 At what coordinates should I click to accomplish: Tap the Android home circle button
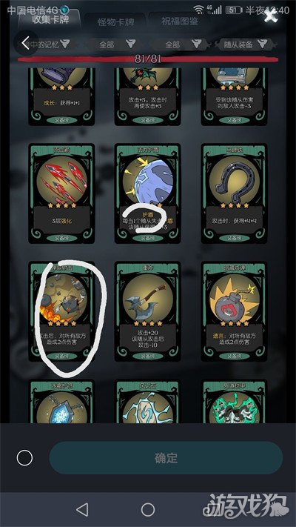148,509
